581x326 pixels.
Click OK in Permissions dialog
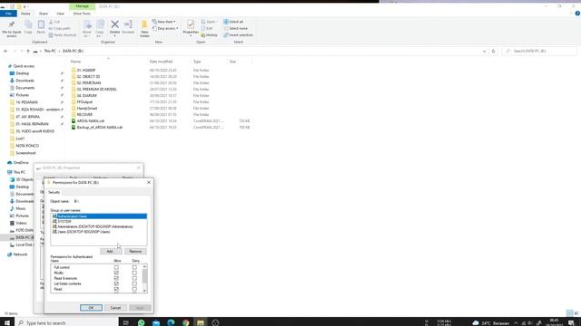coord(91,308)
